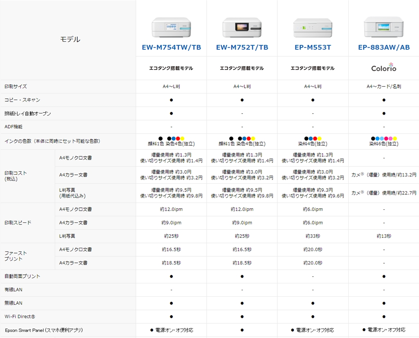Click the 自動両面プリント row label
419x338 pixels.
click(x=23, y=276)
